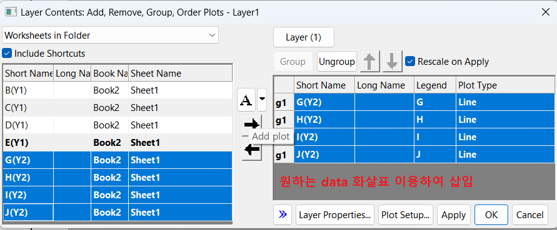Toggle the Include Shortcuts checkbox
This screenshot has height=230, width=557.
(7, 54)
